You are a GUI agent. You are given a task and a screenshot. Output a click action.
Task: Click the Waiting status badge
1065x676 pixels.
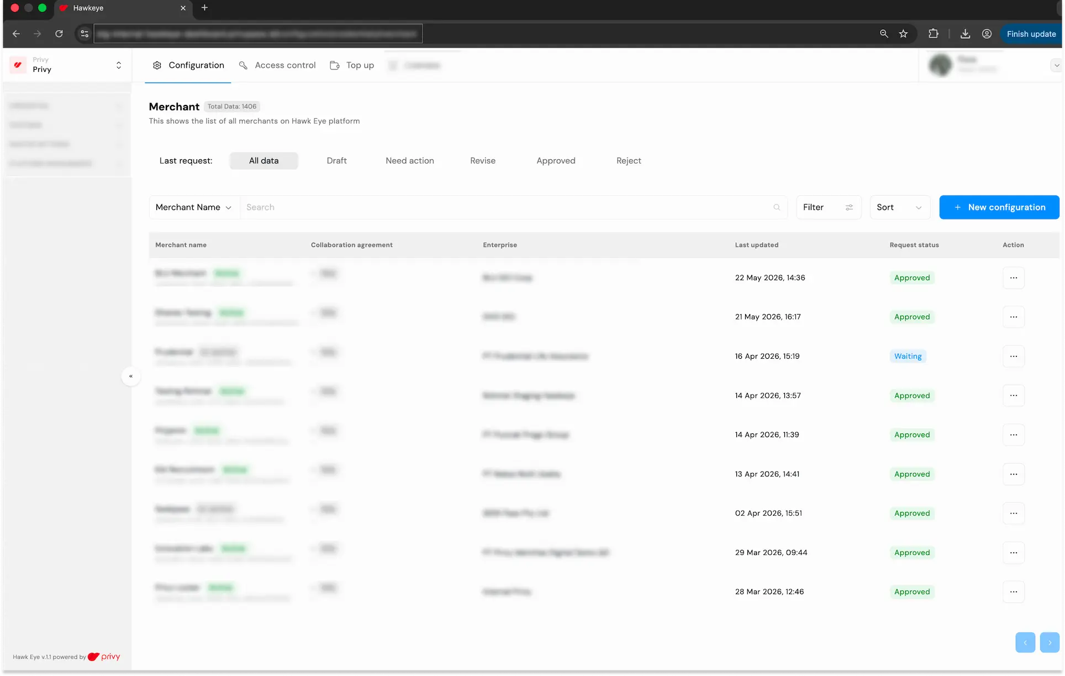click(x=908, y=357)
